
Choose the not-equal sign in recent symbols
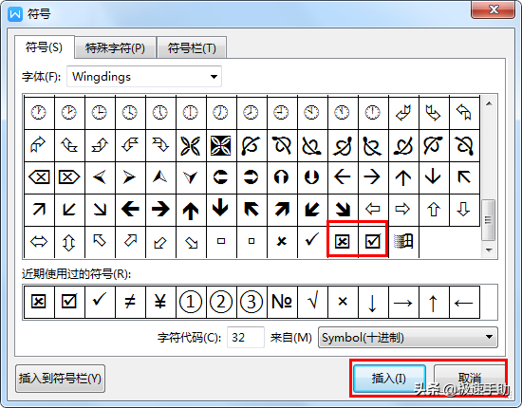(x=130, y=302)
